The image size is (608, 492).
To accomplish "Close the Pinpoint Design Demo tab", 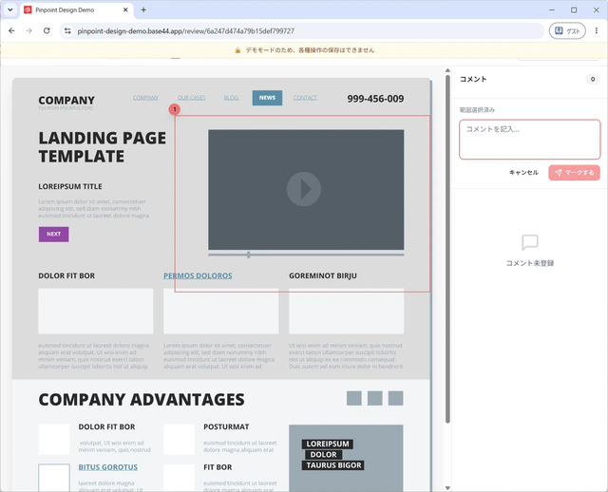I will 125,10.
